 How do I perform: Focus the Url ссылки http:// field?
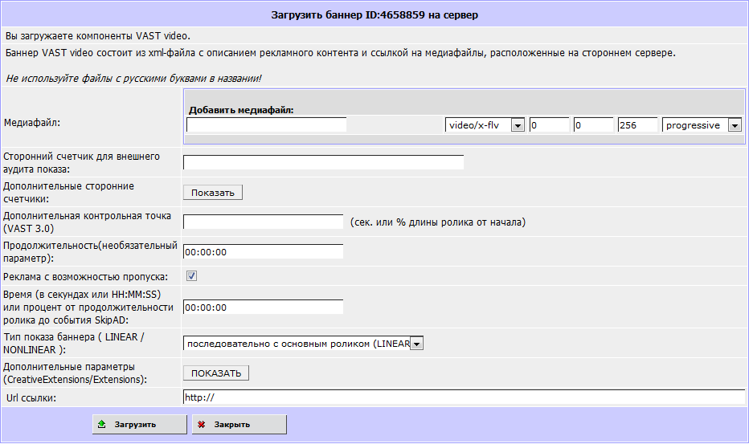pos(464,397)
